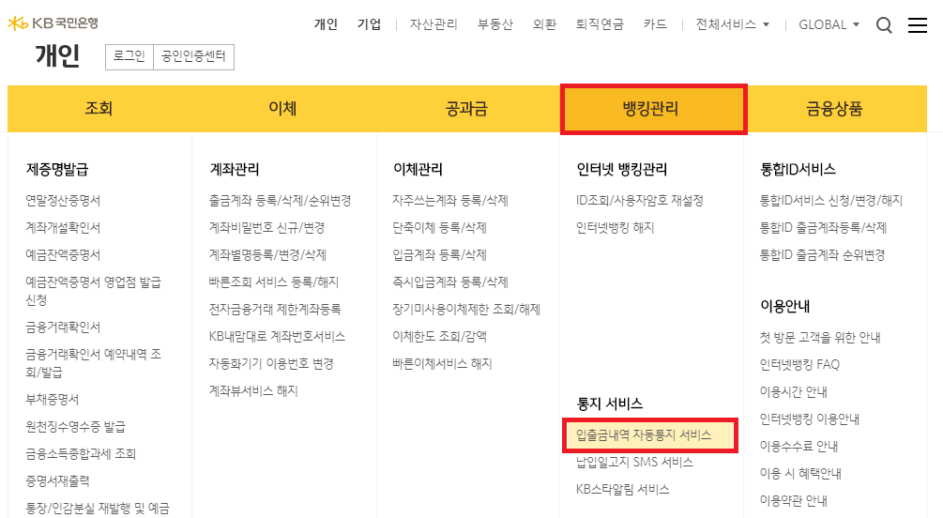Screen dimensions: 943x518
Task: Open the 이체 menu tab
Action: pyautogui.click(x=282, y=109)
